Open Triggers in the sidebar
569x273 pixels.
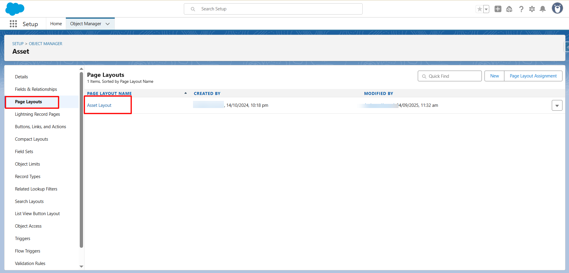point(23,239)
